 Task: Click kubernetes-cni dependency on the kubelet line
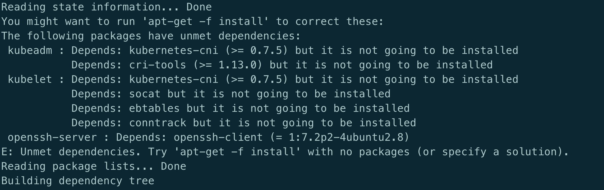[174, 79]
